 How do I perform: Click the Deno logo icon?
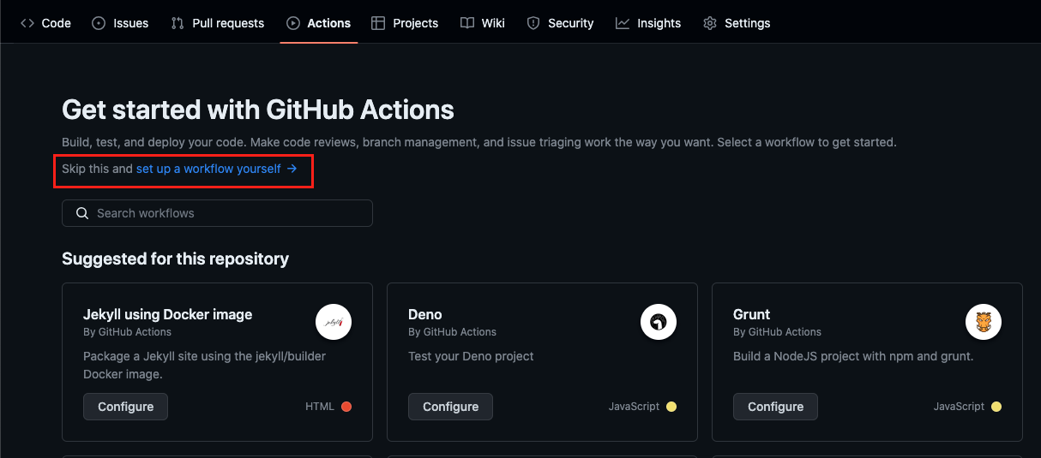click(659, 322)
